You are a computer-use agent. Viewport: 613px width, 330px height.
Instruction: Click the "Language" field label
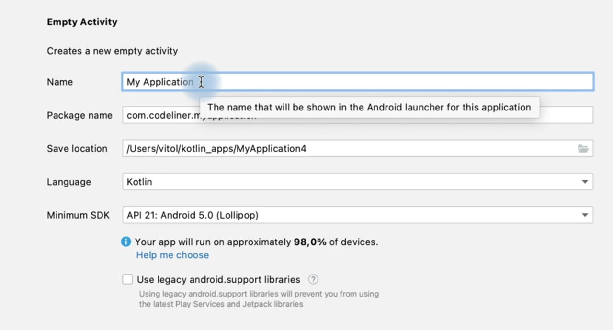69,182
